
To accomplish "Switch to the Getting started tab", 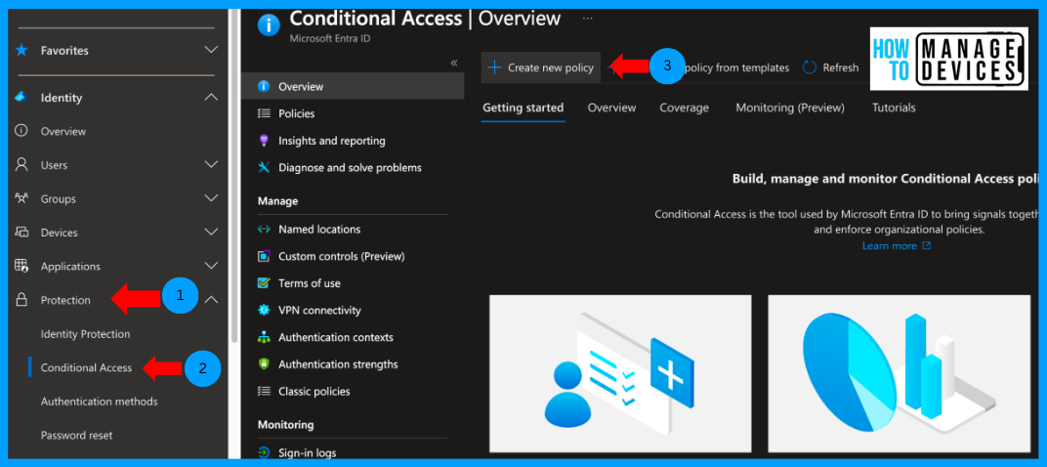I will coord(523,107).
